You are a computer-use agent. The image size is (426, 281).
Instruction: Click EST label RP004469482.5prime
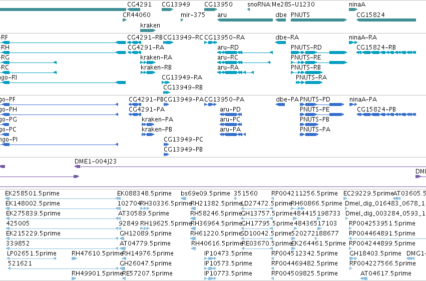[304, 263]
